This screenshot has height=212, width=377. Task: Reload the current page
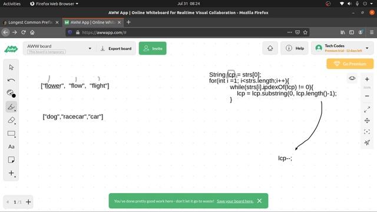pos(24,32)
